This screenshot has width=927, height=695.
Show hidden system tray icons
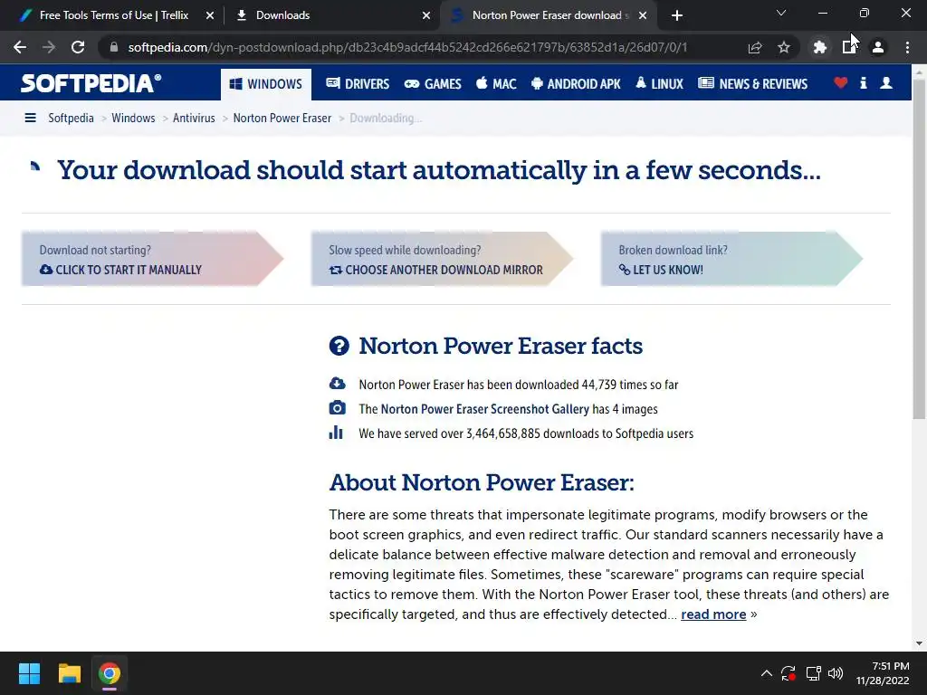tap(766, 673)
